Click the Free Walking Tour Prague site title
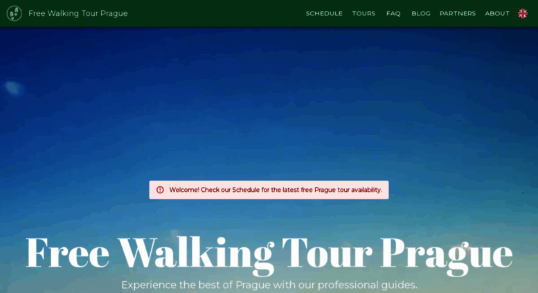The height and width of the screenshot is (293, 538). 78,13
